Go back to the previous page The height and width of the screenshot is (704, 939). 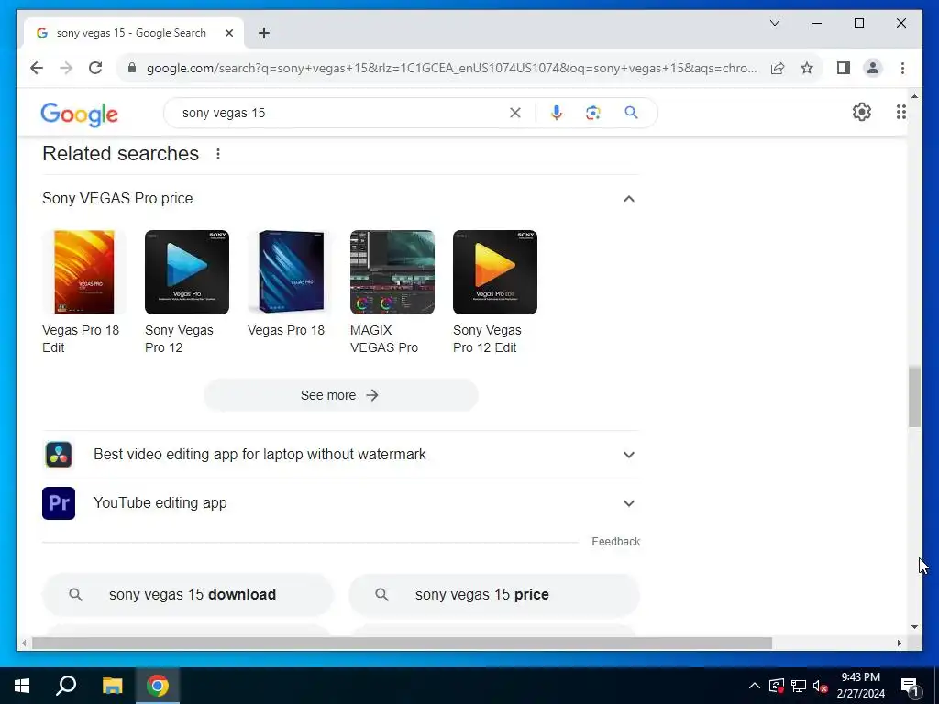[37, 68]
